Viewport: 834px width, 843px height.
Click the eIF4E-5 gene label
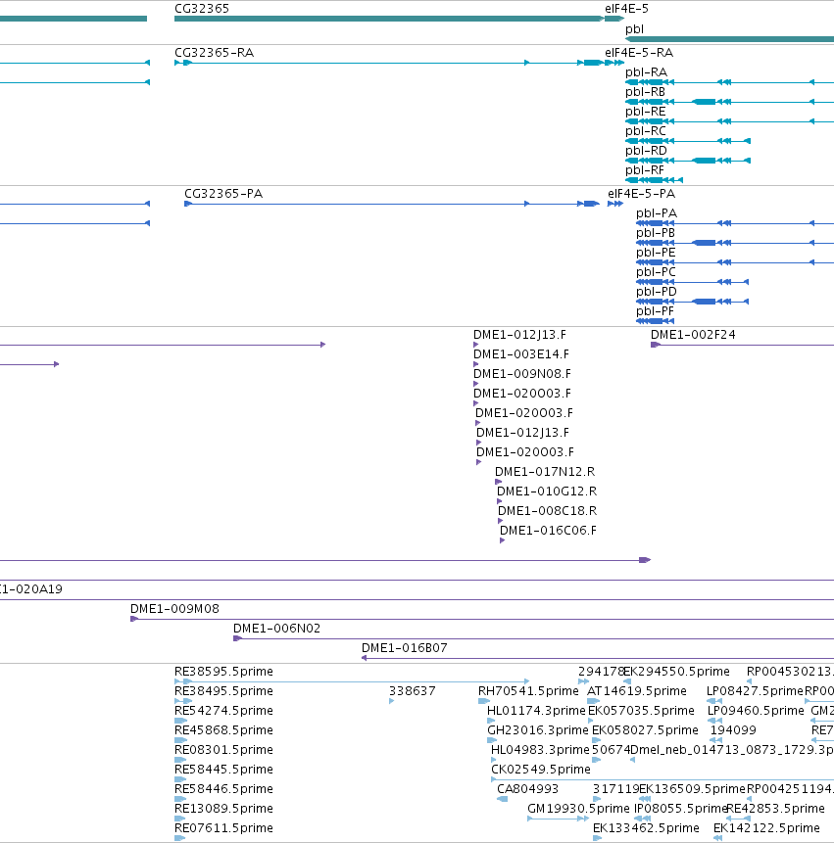626,9
